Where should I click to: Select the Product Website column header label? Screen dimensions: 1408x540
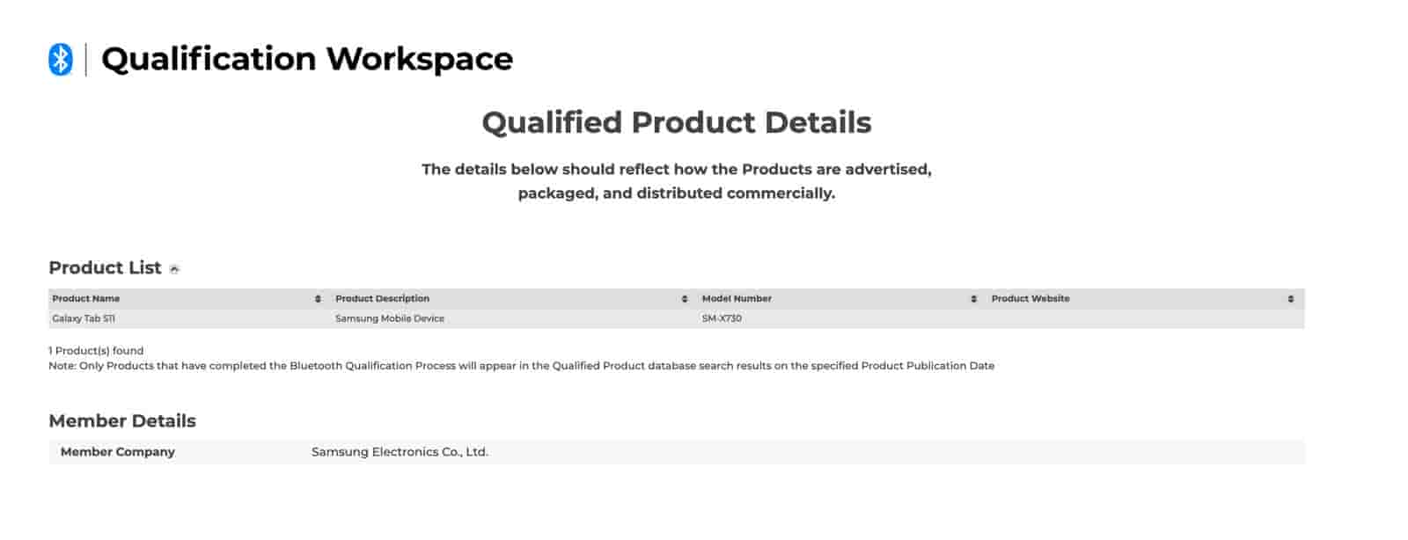tap(1030, 299)
